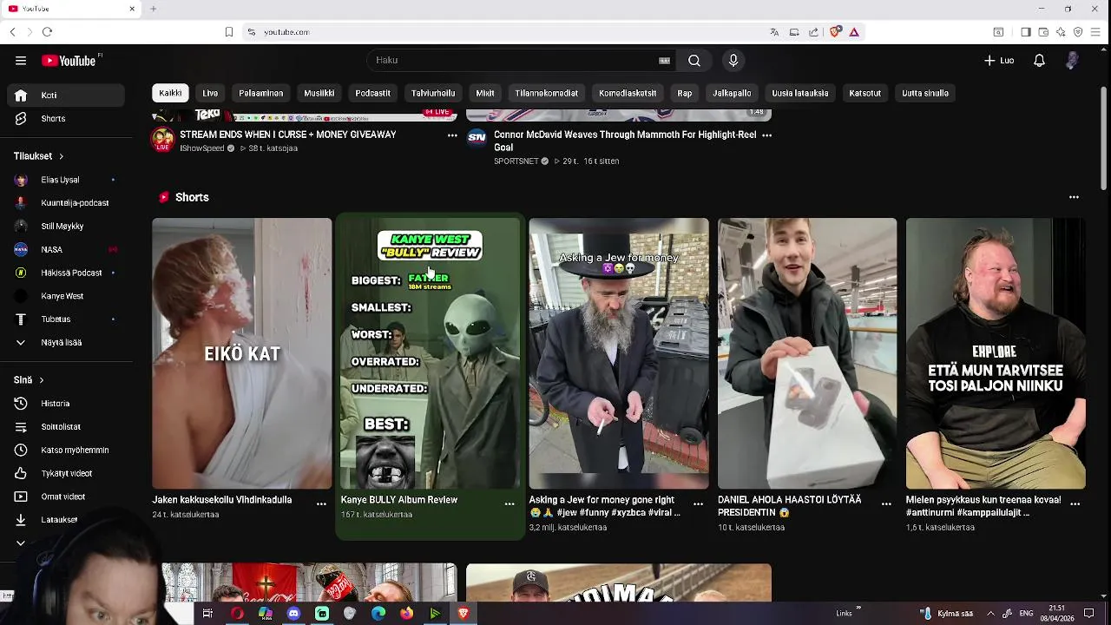The width and height of the screenshot is (1111, 625).
Task: Select the Kaikki filter chip
Action: point(170,93)
